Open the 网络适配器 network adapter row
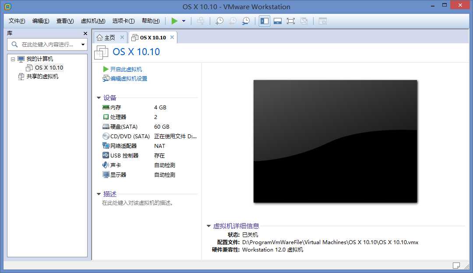This screenshot has width=473, height=273. (150, 146)
